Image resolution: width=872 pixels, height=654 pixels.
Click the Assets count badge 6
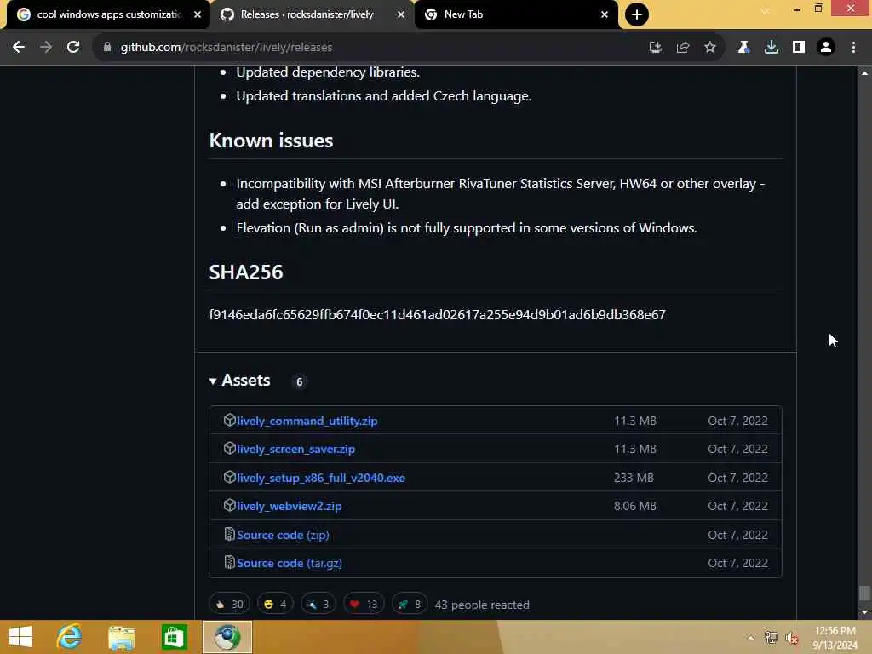pos(299,382)
